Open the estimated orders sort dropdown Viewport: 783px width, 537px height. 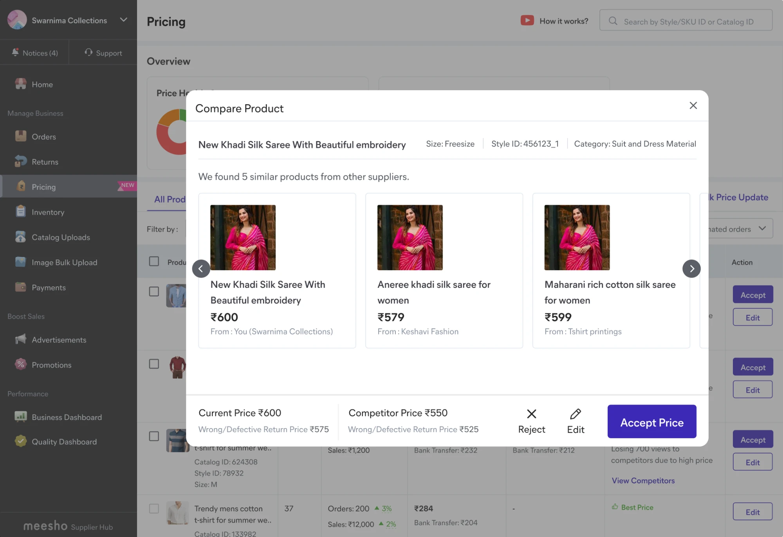tap(740, 228)
